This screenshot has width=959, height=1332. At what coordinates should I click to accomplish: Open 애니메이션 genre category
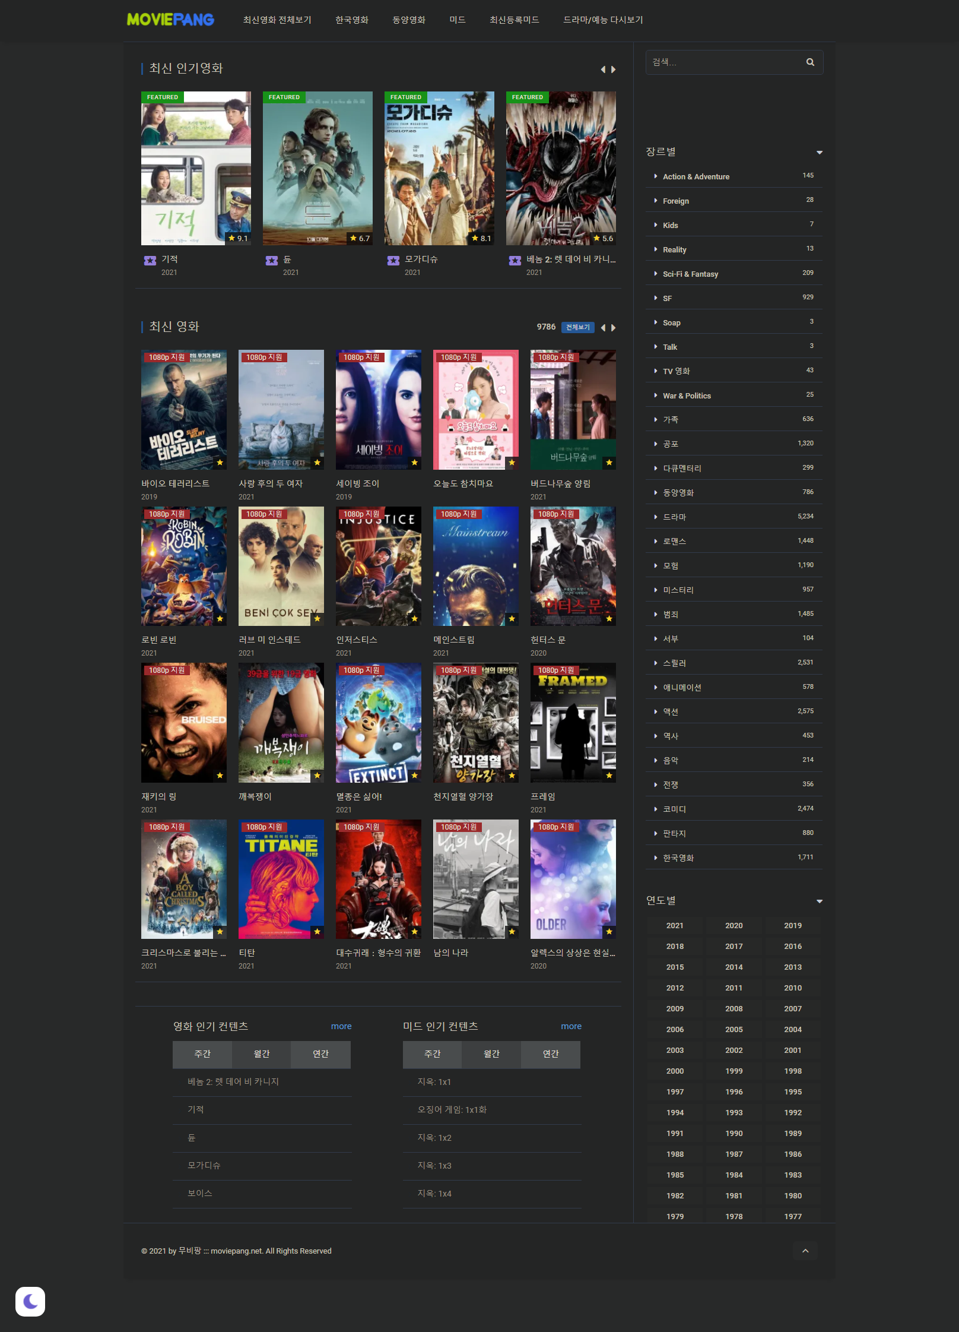click(682, 688)
